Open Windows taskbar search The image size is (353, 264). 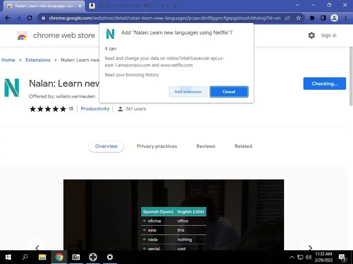[x=25, y=257]
